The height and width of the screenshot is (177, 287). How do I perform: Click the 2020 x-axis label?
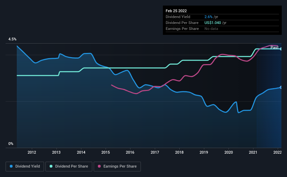(x=229, y=152)
